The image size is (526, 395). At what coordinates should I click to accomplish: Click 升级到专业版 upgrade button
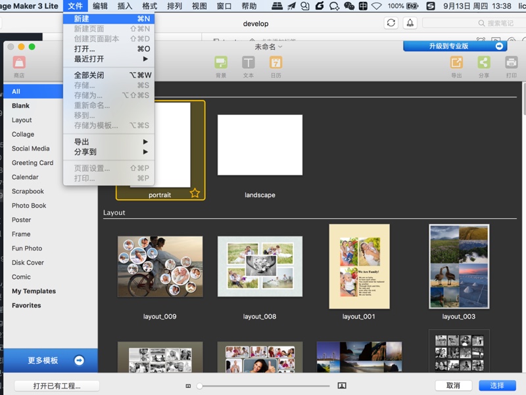pos(455,46)
